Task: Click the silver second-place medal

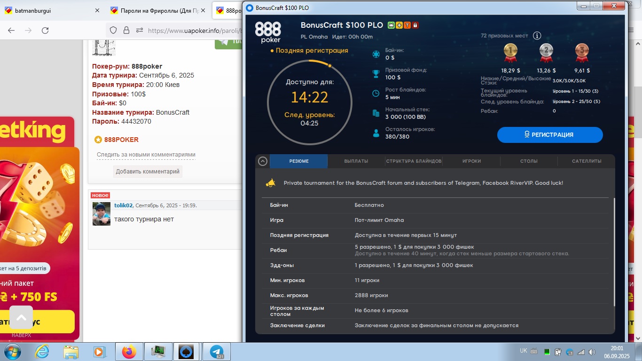Action: [546, 53]
